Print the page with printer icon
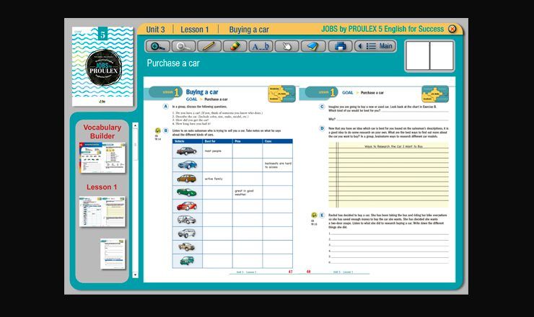Screen dimensions: 534x317 point(340,46)
